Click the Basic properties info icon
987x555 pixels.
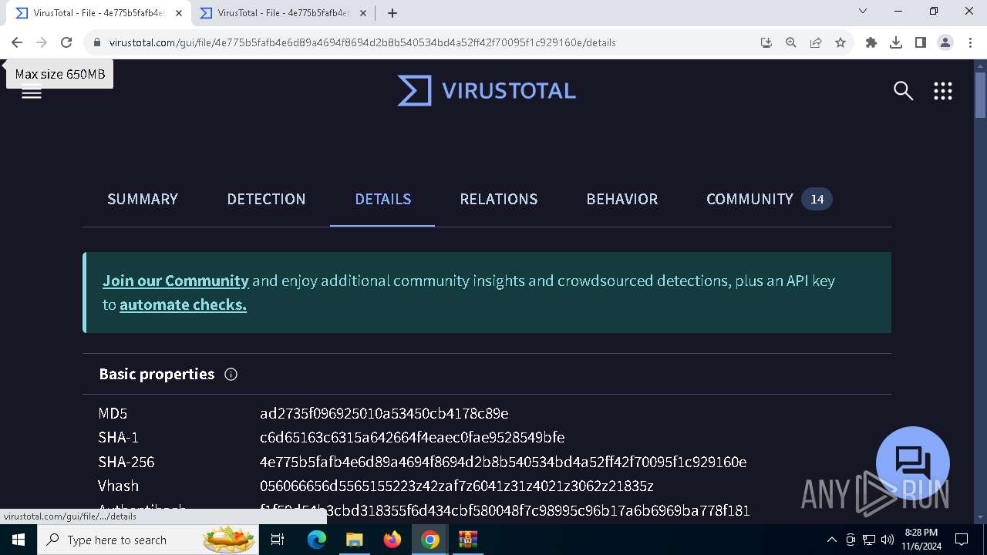tap(231, 375)
